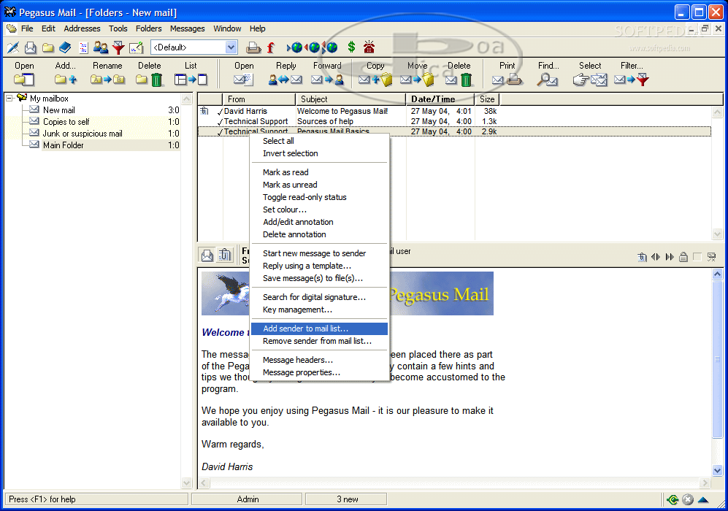Viewport: 728px width, 511px height.
Task: Click the message body vertical scrollbar down arrow
Action: pyautogui.click(x=717, y=471)
